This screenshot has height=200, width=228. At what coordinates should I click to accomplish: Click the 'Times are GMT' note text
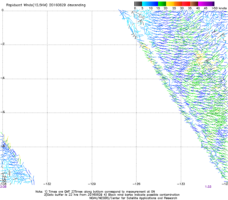pos(59,192)
